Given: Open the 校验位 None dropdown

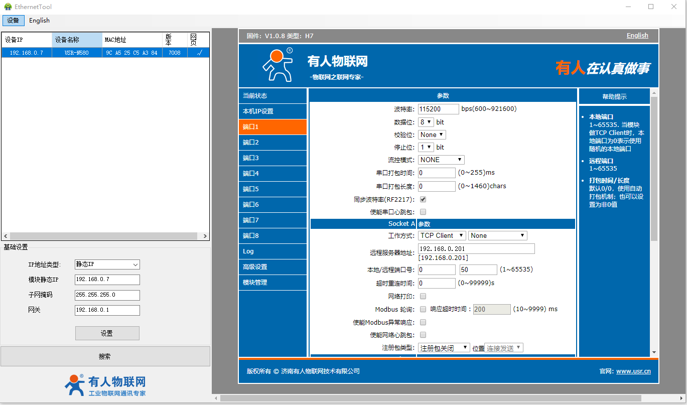Looking at the screenshot, I should (432, 134).
